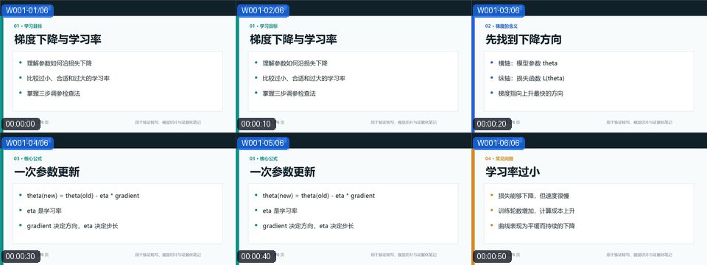Screen dimensions: 707x265
Task: Click title 梯度下降与学习率 in frame W001-01/06
Action: pyautogui.click(x=57, y=40)
